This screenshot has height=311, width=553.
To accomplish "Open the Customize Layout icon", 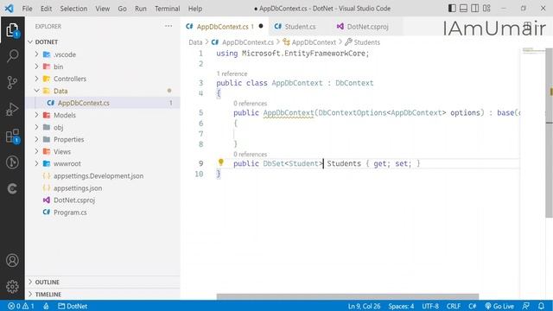I will pos(486,8).
